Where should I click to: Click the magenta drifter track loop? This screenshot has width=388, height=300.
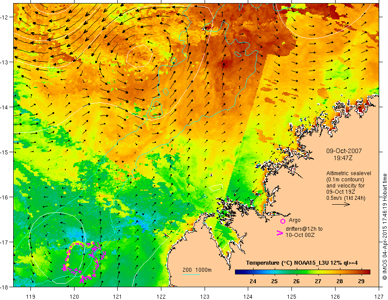tap(84, 262)
